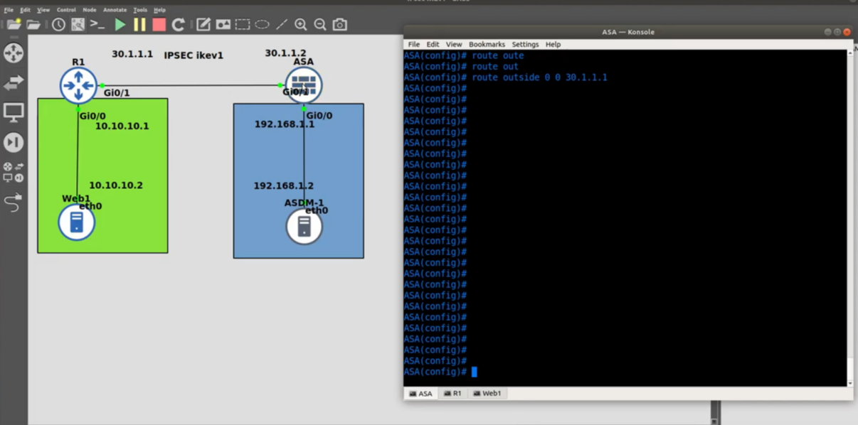Open the GNS3 Annotate menu
858x425 pixels.
[x=115, y=10]
